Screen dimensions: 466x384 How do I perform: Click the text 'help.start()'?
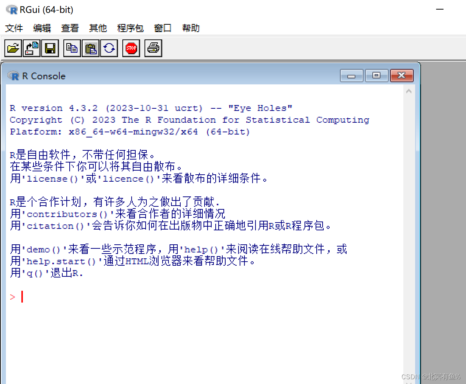pos(62,262)
